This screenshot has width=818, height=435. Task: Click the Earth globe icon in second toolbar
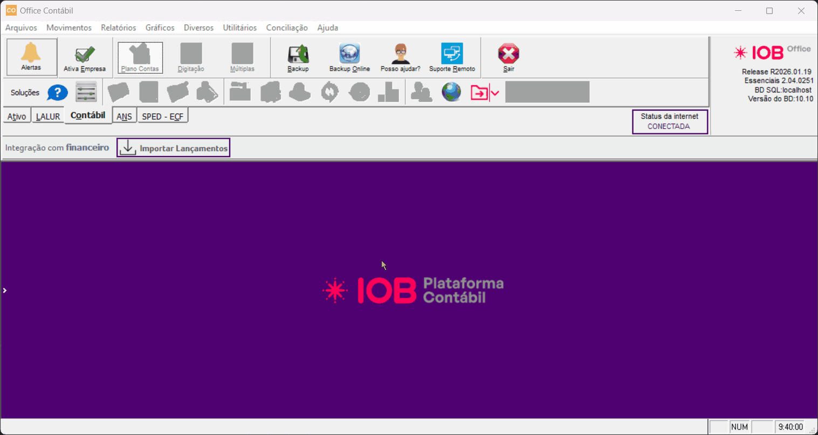451,92
